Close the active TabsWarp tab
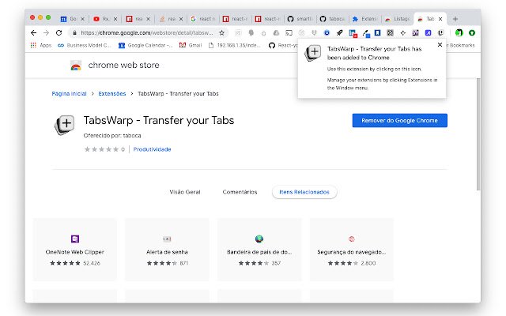This screenshot has width=506, height=316. click(440, 19)
